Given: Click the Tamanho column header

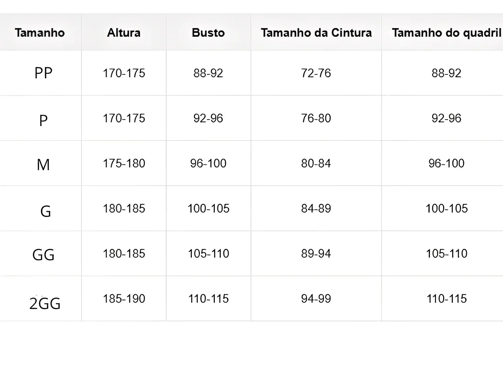Looking at the screenshot, I should coord(40,33).
